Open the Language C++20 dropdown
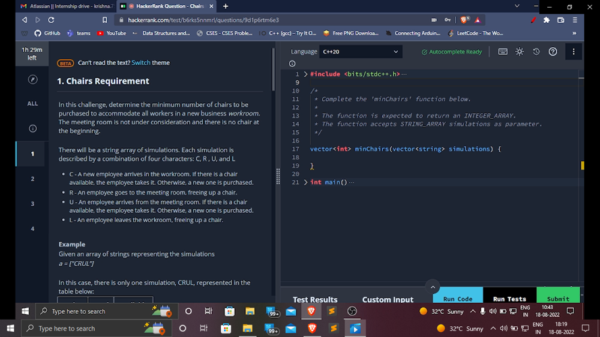This screenshot has height=337, width=600. click(x=367, y=52)
